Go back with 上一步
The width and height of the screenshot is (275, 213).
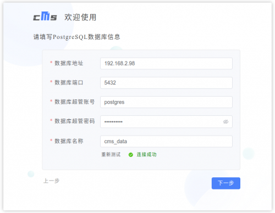51,181
